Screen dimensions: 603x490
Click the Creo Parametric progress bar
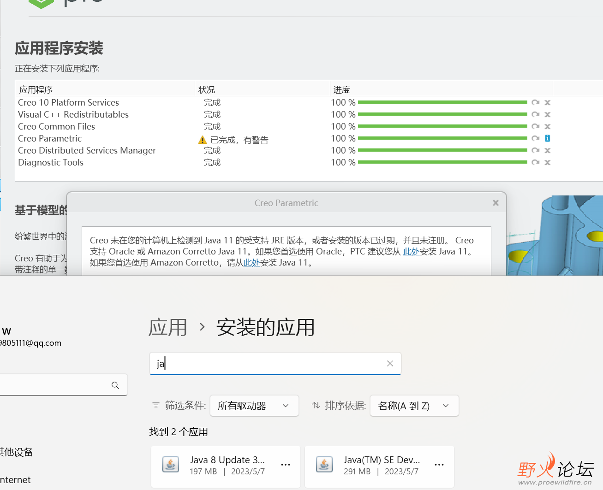(x=442, y=138)
